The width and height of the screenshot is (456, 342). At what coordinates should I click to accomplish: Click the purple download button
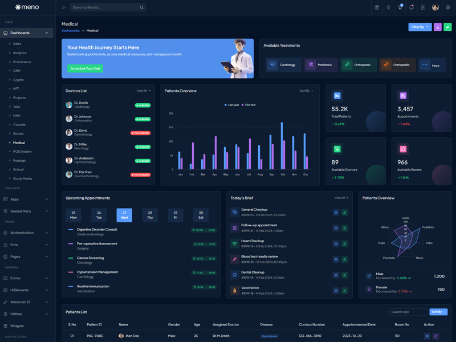[x=438, y=27]
